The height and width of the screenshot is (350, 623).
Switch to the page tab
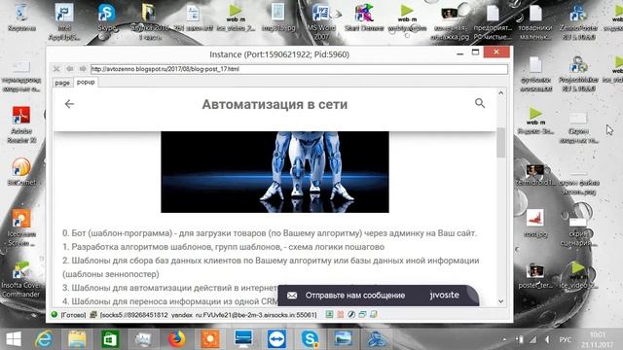click(x=62, y=83)
